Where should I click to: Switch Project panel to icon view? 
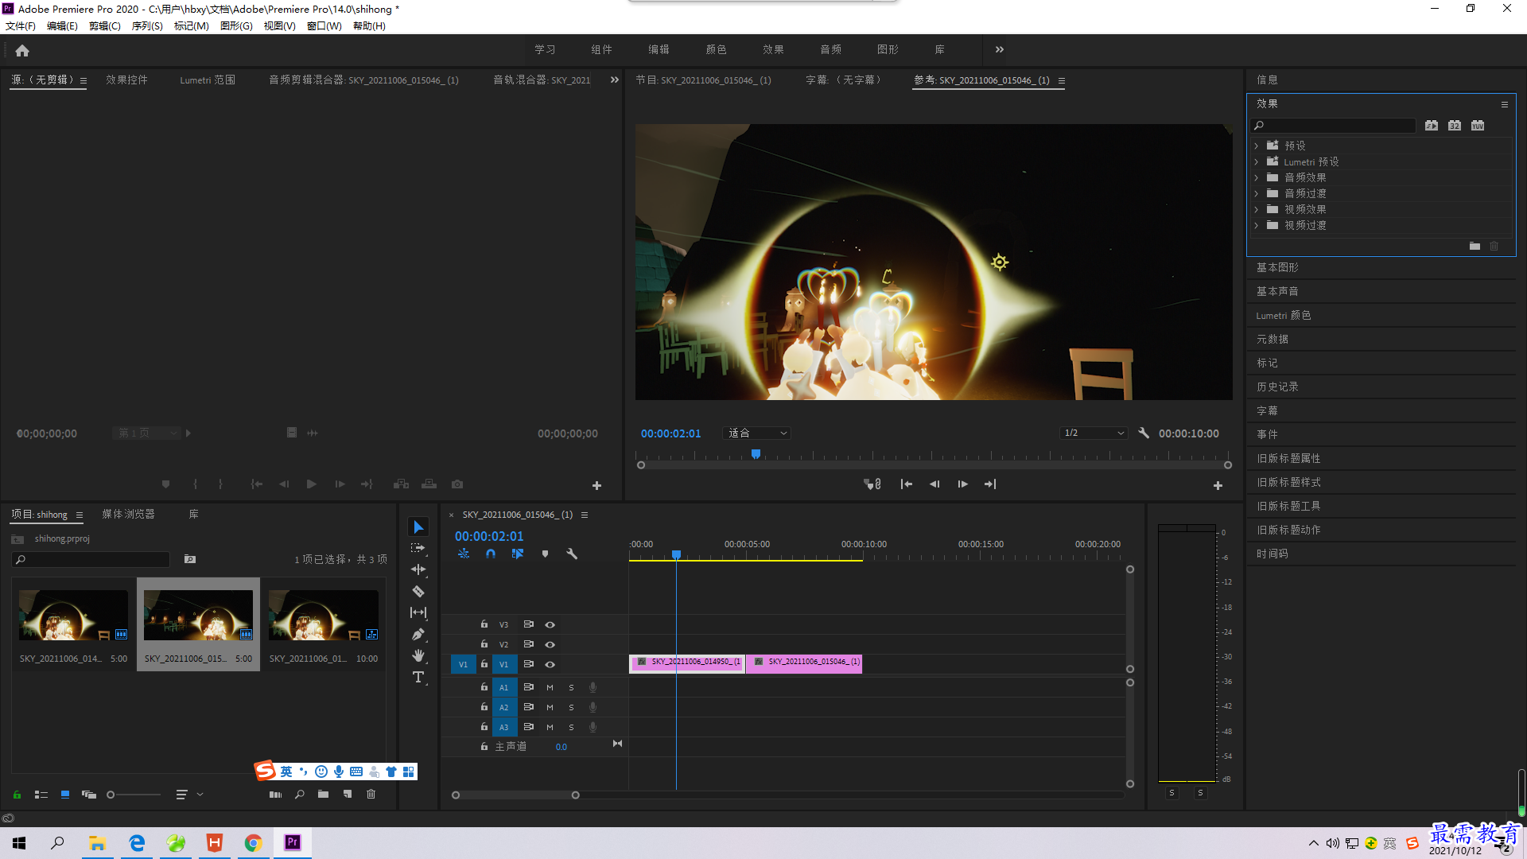[x=65, y=795]
